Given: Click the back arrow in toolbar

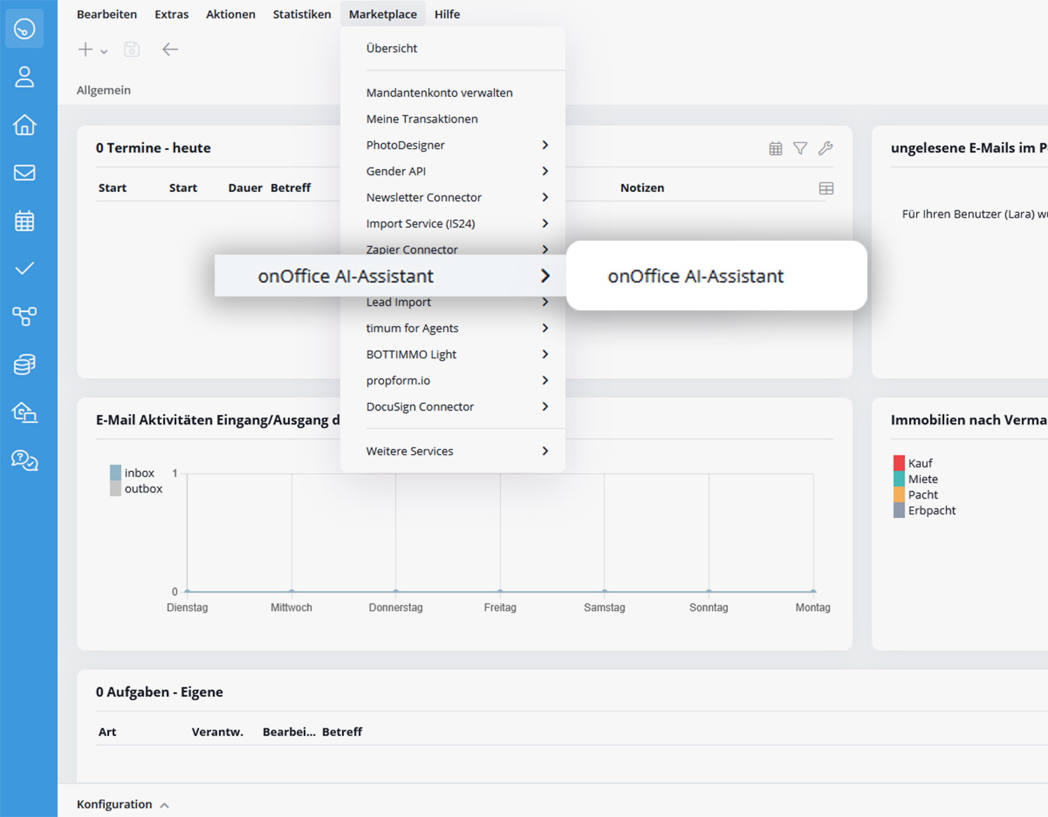Looking at the screenshot, I should (170, 49).
